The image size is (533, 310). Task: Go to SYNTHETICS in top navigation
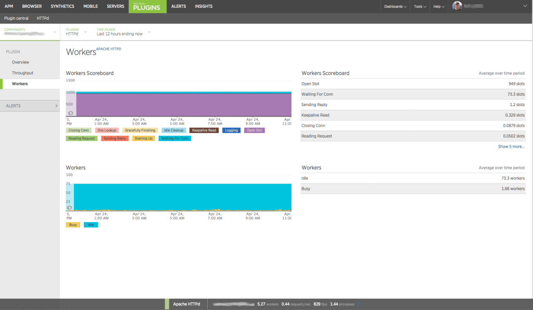pyautogui.click(x=62, y=6)
